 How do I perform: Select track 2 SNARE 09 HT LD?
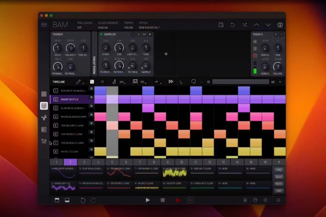click(69, 99)
